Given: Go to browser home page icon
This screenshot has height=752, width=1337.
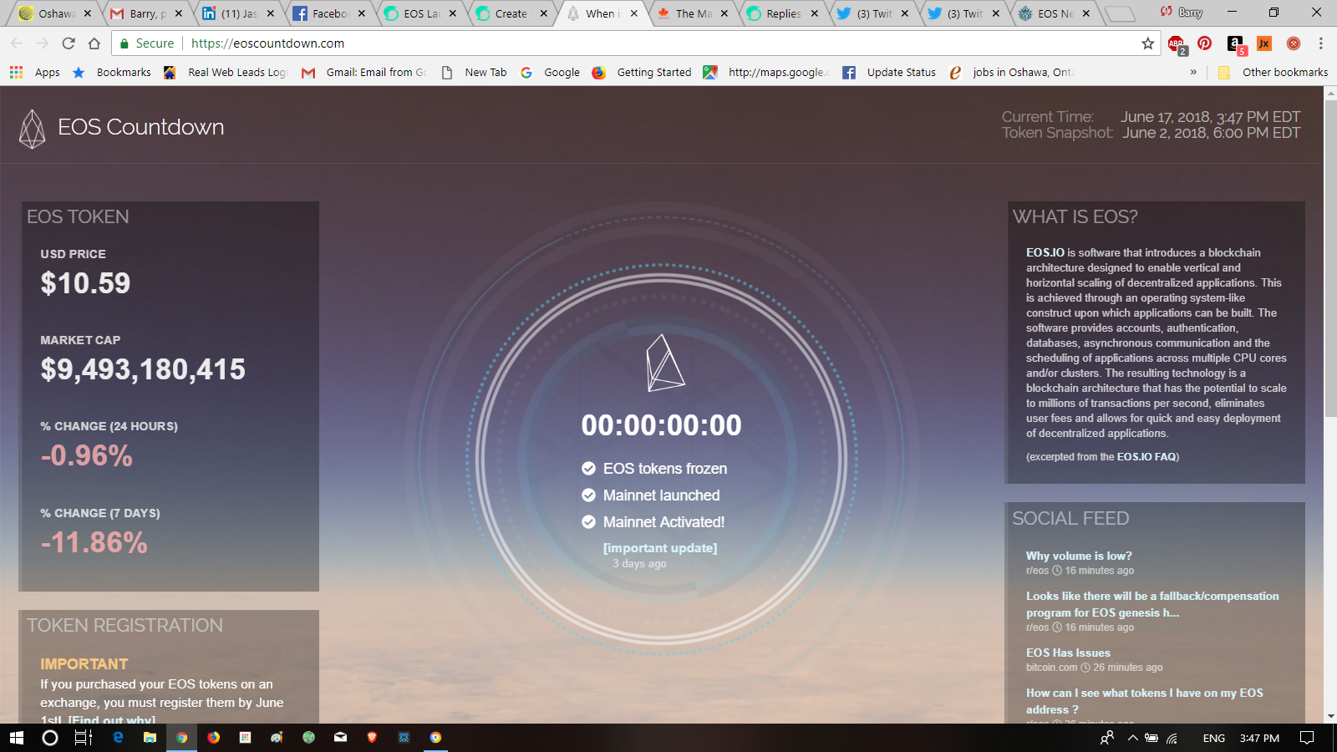Looking at the screenshot, I should pyautogui.click(x=94, y=43).
